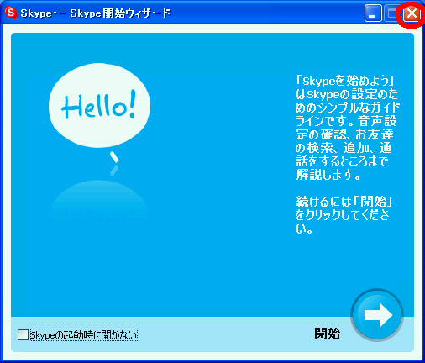The image size is (425, 363).
Task: Click the 'Skypeを始めよう' description text
Action: coord(347,128)
